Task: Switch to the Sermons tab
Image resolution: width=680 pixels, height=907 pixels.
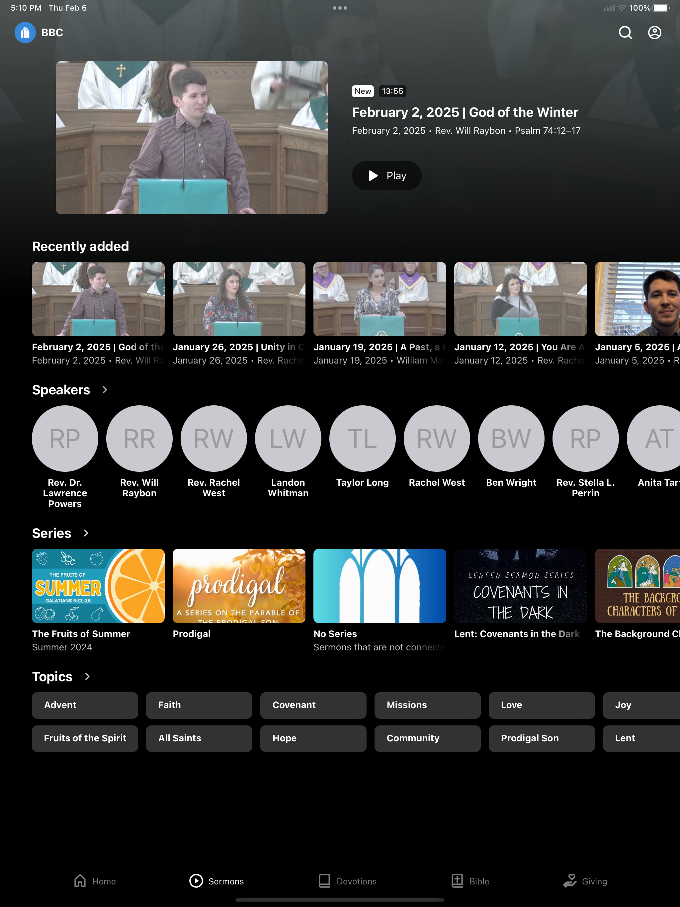Action: pos(216,881)
